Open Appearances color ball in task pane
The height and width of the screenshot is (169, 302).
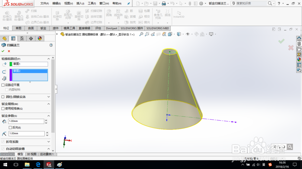point(299,60)
